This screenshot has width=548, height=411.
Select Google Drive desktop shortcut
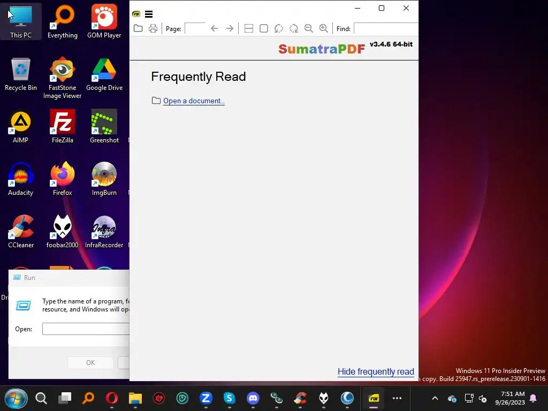pos(104,74)
